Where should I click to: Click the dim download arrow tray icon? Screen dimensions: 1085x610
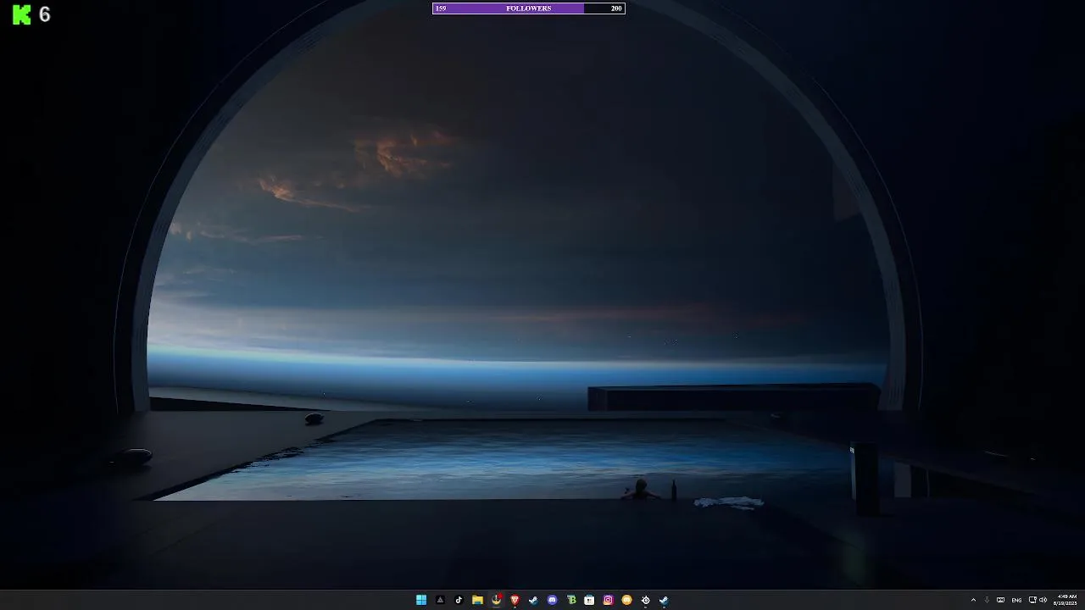(987, 600)
